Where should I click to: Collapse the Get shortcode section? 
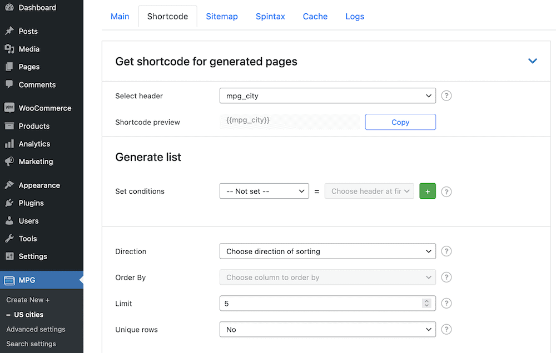click(532, 61)
